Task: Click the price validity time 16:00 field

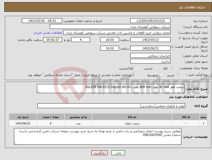Action: point(110,48)
